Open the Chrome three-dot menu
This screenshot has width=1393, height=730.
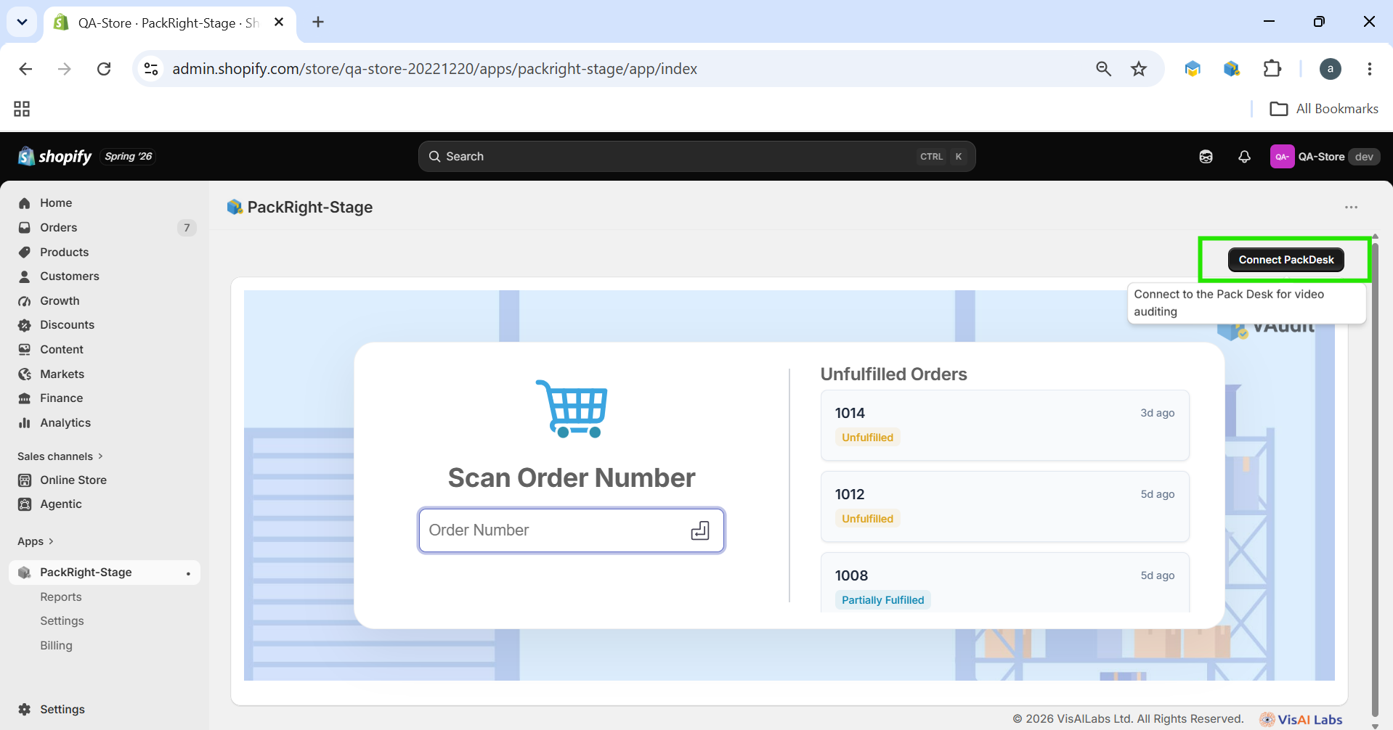click(x=1369, y=69)
